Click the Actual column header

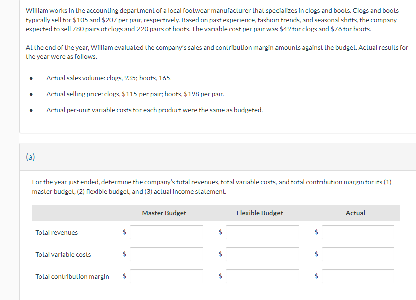(355, 213)
